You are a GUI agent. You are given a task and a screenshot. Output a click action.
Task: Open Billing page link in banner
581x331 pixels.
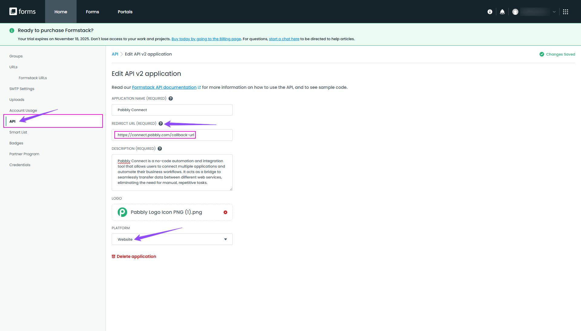pyautogui.click(x=206, y=39)
